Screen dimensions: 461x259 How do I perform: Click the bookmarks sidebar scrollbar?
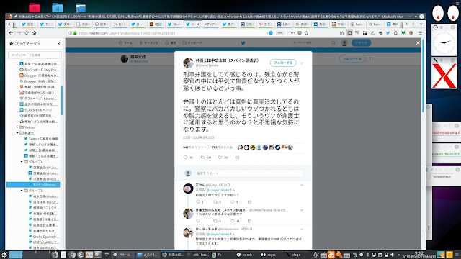coord(62,101)
